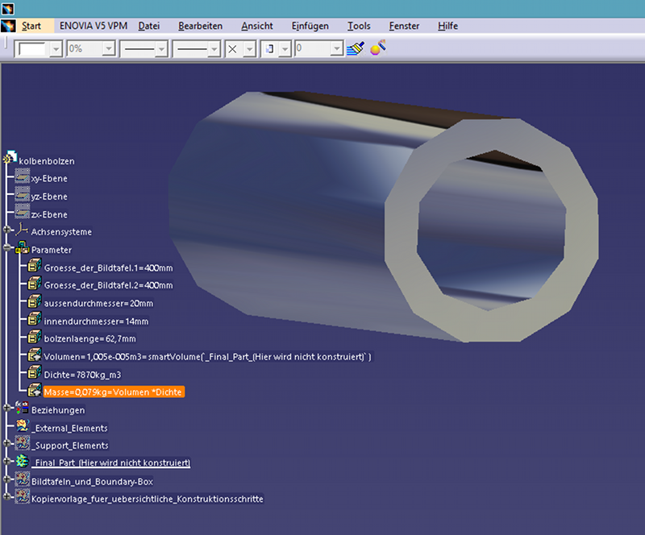This screenshot has height=535, width=645.
Task: Click the Dichte parameter icon
Action: (35, 374)
